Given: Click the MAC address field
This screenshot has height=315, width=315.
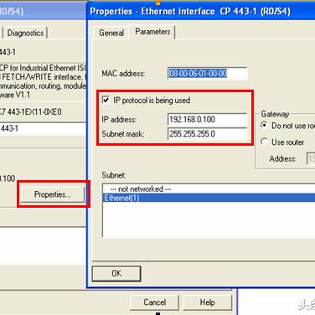Looking at the screenshot, I should (208, 74).
